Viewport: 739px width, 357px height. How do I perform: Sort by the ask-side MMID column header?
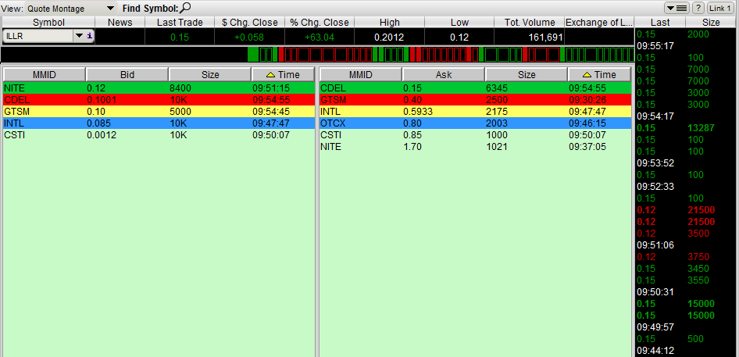point(361,74)
